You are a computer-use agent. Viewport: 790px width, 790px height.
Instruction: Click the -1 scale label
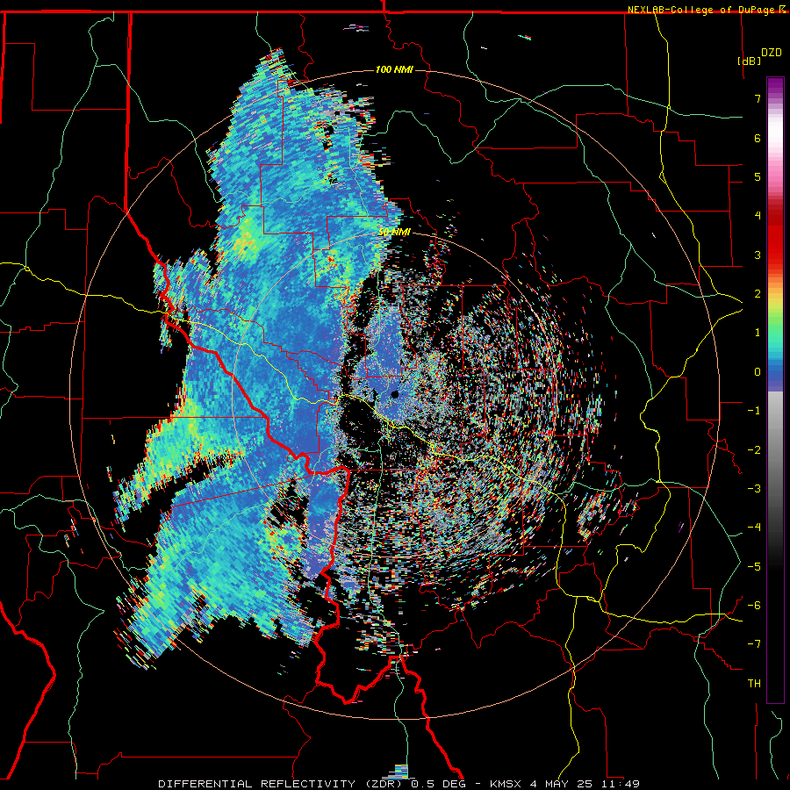pyautogui.click(x=754, y=411)
